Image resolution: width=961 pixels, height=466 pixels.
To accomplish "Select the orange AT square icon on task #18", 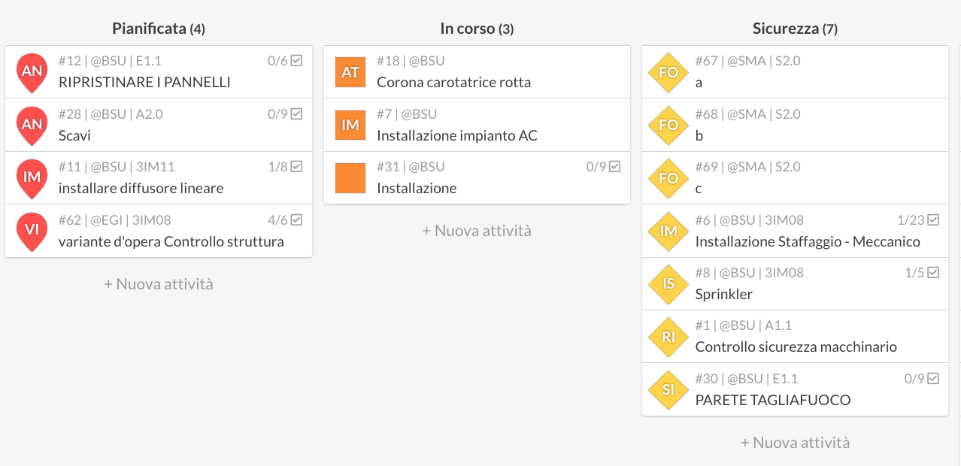I will click(x=350, y=72).
